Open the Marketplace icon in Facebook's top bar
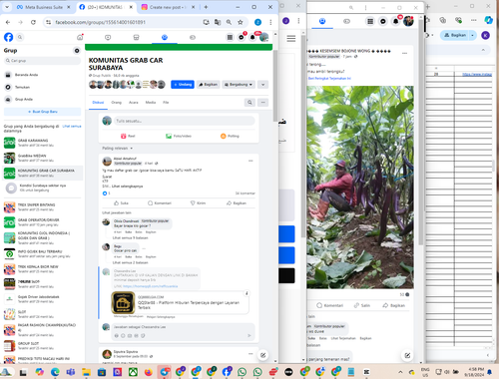The image size is (499, 379). click(x=136, y=38)
